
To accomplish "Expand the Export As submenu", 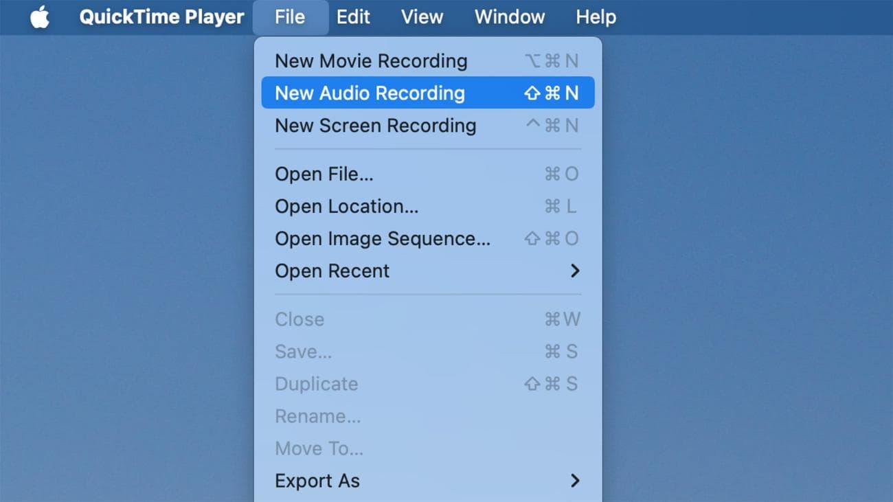I will click(x=317, y=481).
